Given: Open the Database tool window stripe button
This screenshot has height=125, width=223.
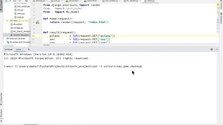Looking at the screenshot, I should tap(221, 18).
